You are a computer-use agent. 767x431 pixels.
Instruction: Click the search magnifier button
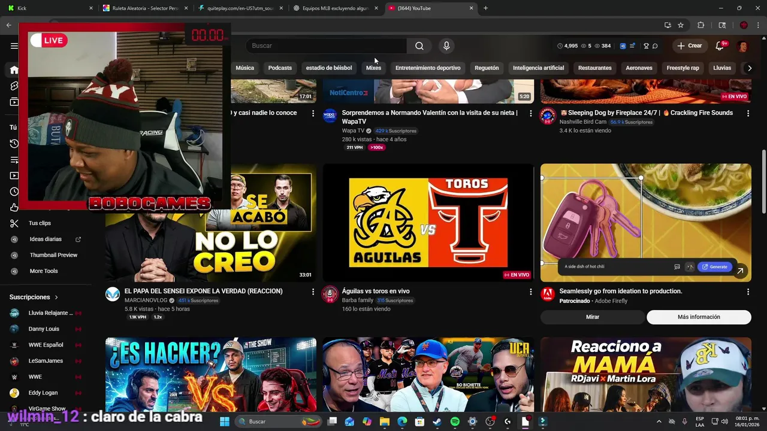[419, 45]
